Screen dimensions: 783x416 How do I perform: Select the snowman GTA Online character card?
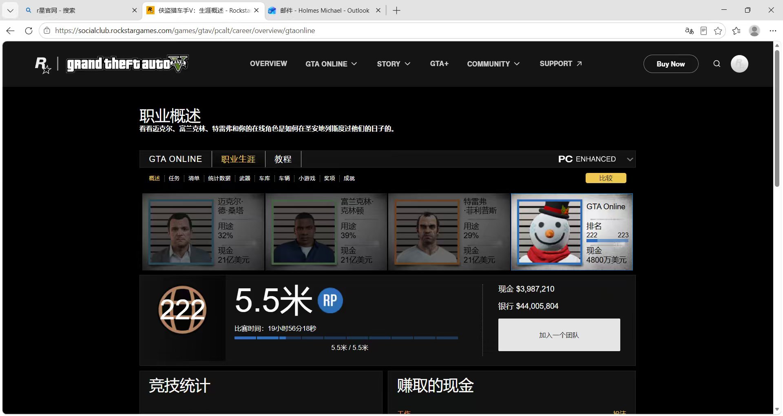tap(572, 232)
